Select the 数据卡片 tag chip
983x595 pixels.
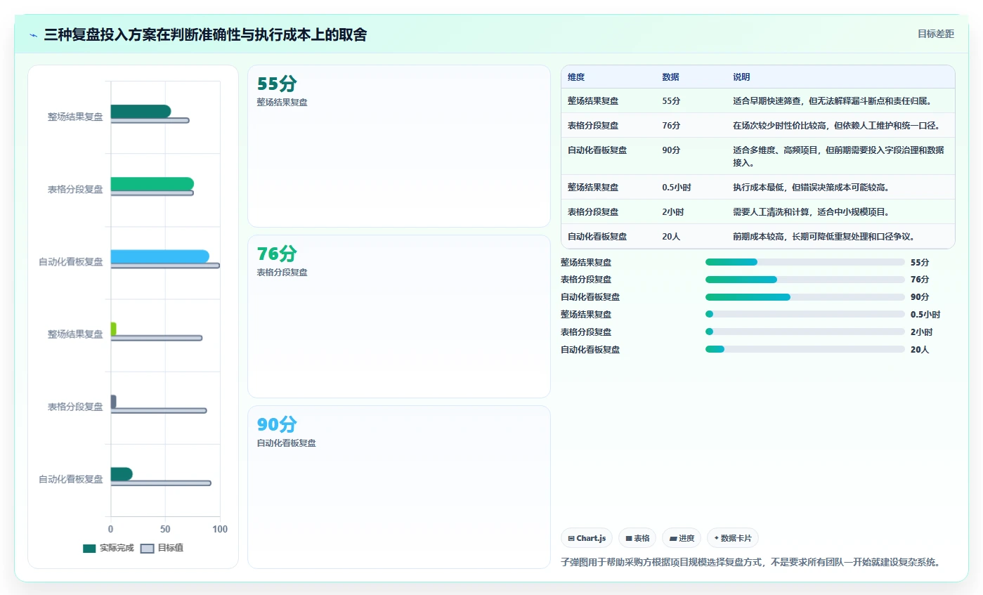[733, 538]
